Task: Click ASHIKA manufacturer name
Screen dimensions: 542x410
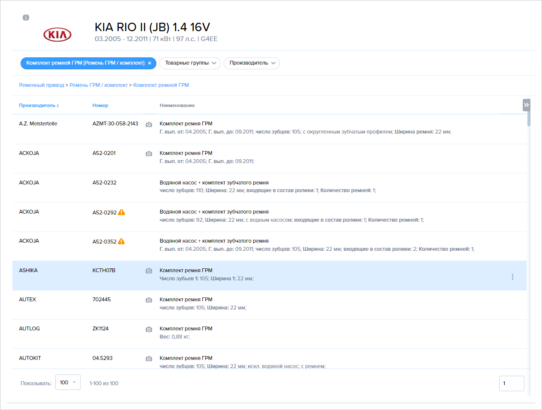Action: tap(28, 270)
